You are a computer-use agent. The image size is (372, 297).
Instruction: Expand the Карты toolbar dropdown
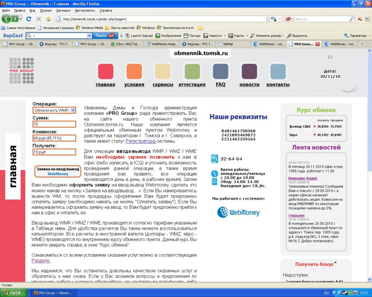247,36
